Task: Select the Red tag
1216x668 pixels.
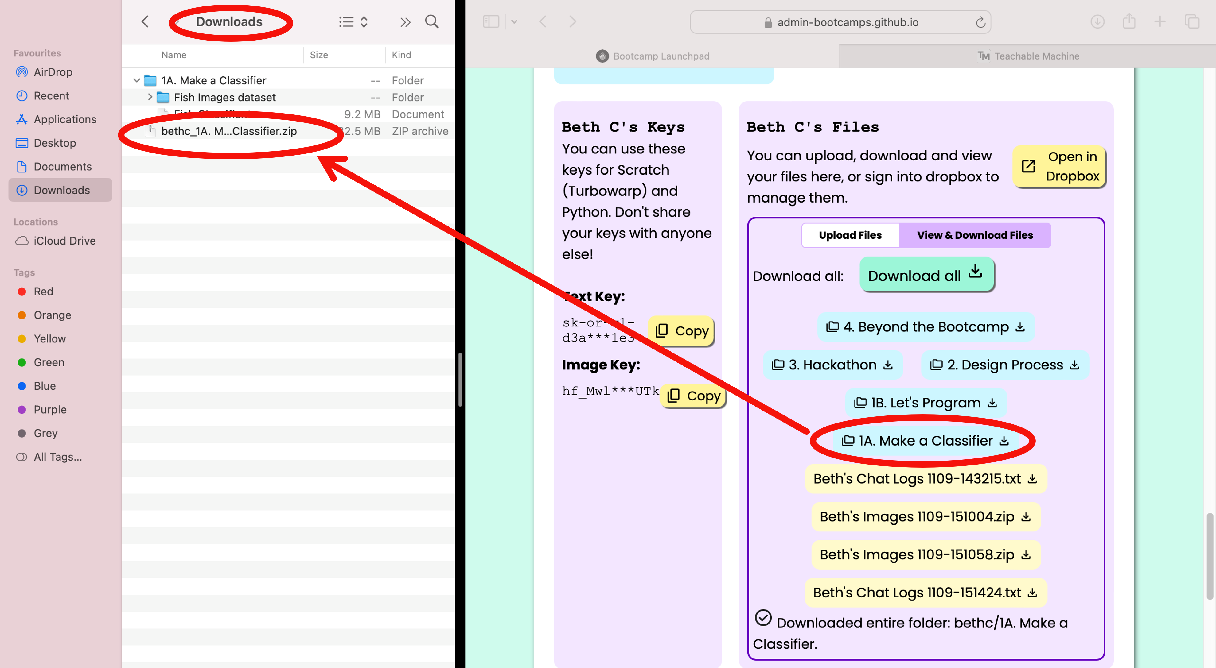Action: click(x=60, y=291)
